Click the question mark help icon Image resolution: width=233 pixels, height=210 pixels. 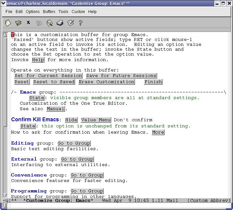click(x=80, y=23)
